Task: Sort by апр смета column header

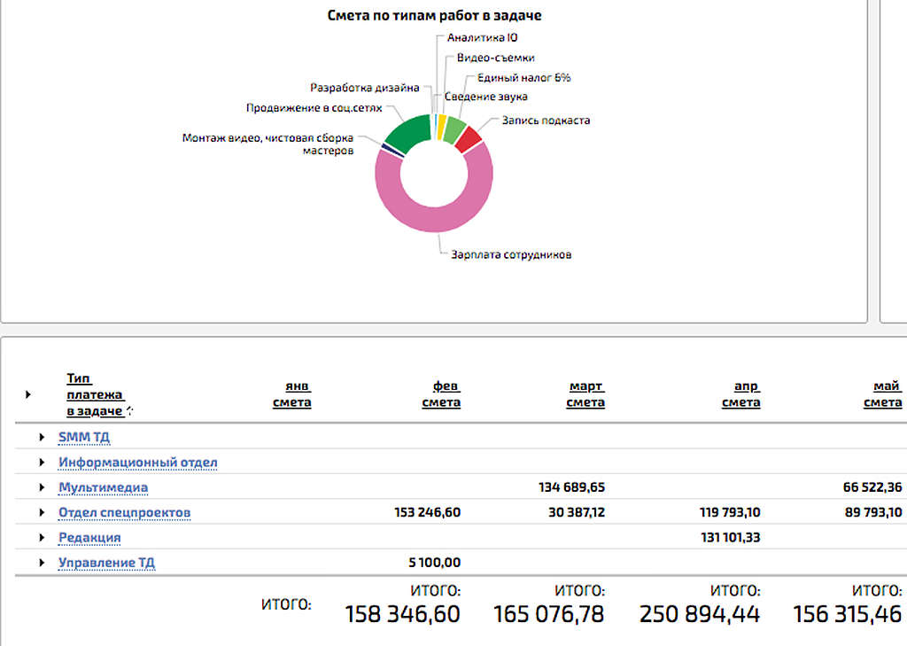Action: [740, 394]
